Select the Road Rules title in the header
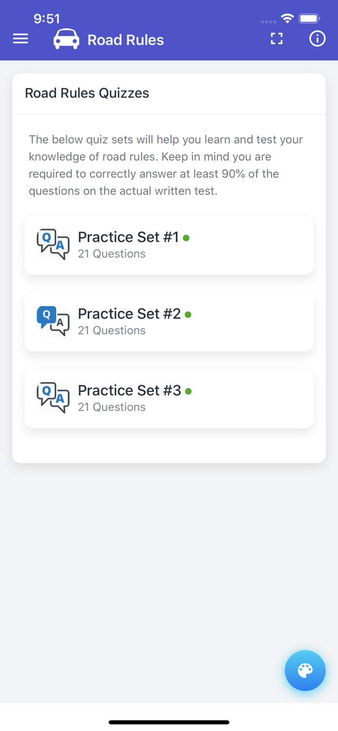 125,40
